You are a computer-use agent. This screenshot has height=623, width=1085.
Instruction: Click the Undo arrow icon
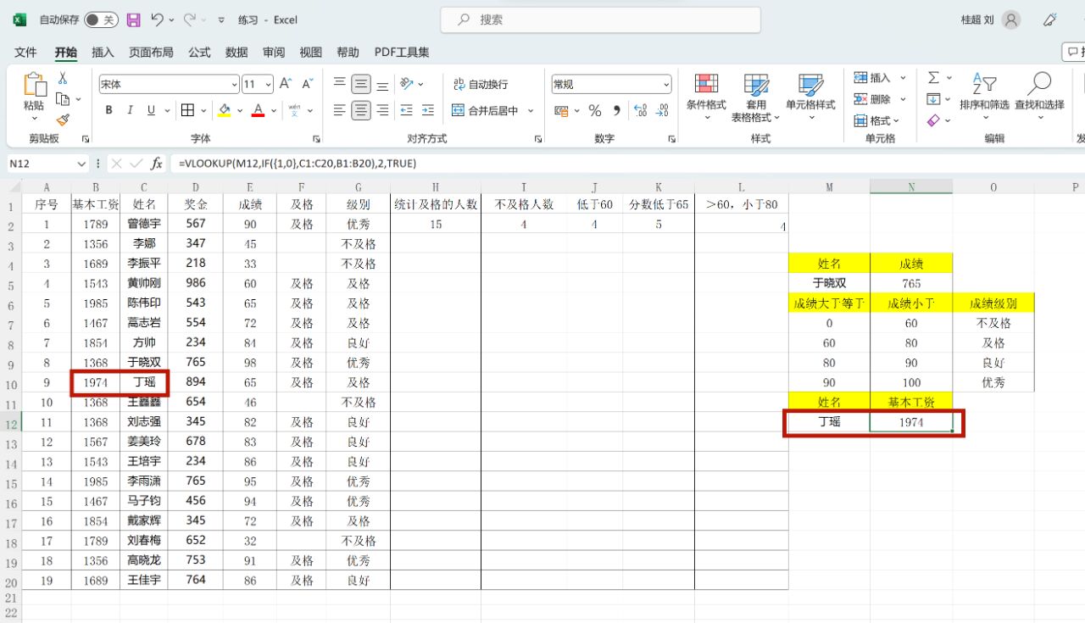pos(157,19)
